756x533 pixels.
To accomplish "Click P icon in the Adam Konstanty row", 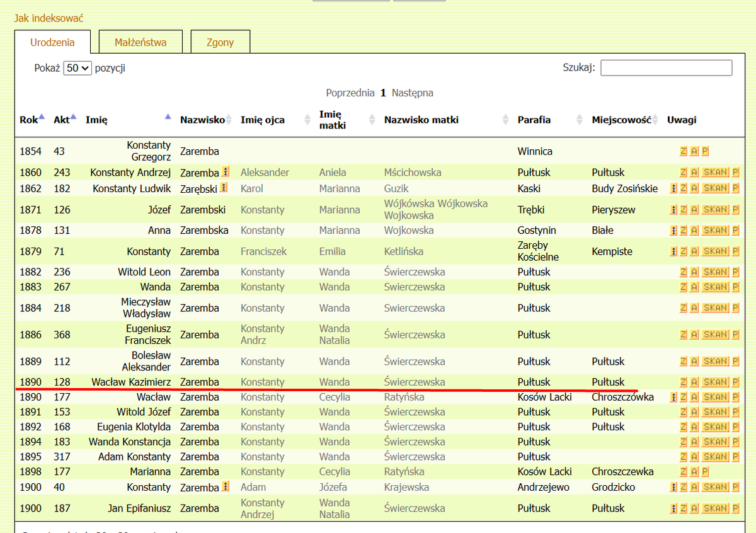I will (x=735, y=456).
